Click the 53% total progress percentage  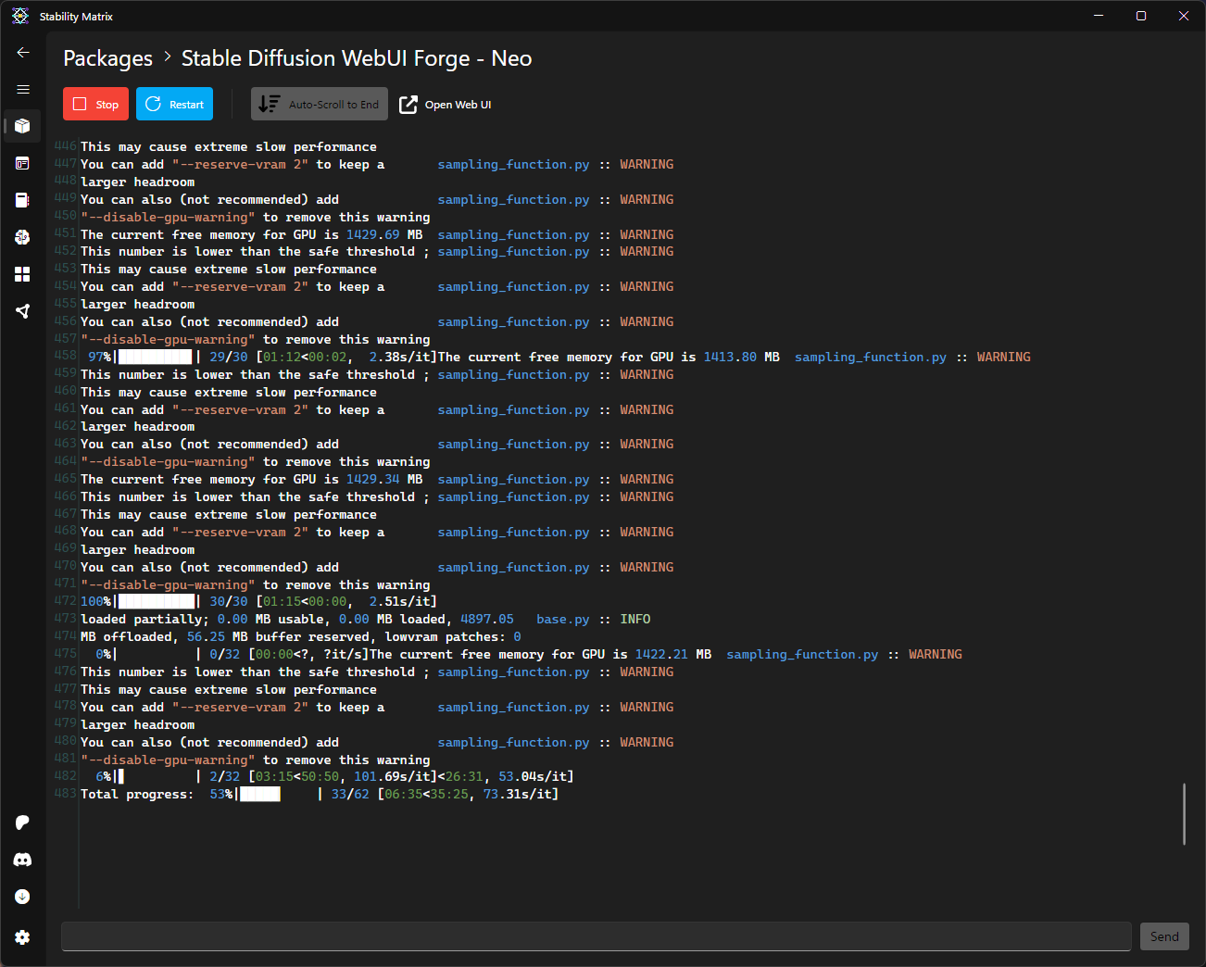[221, 794]
